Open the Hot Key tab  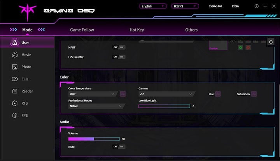coord(137,30)
